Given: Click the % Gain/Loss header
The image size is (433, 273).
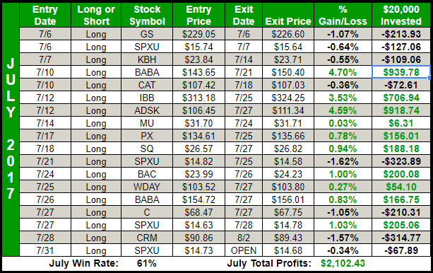Looking at the screenshot, I should [343, 16].
